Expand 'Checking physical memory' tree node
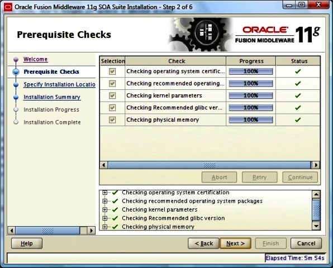Screen dimensions: 333x268 coord(104,227)
